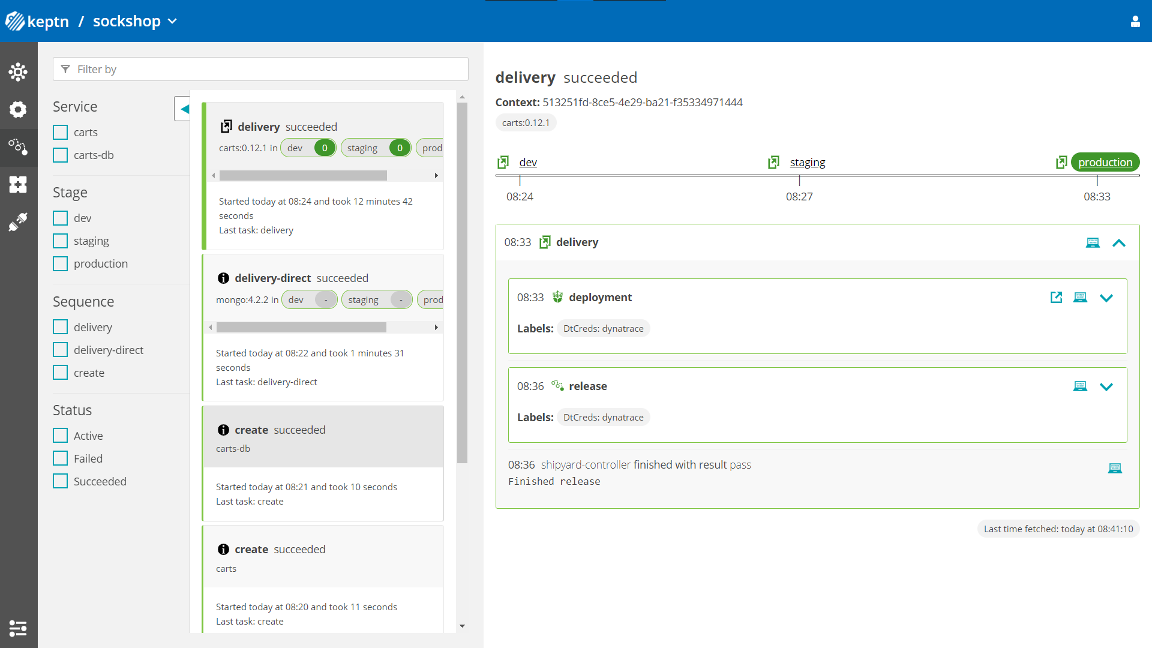Screen dimensions: 1152x648
Task: Click right arrow on delivery card stage scroller
Action: point(436,176)
